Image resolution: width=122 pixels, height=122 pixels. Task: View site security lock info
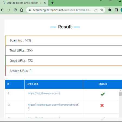coord(30,10)
